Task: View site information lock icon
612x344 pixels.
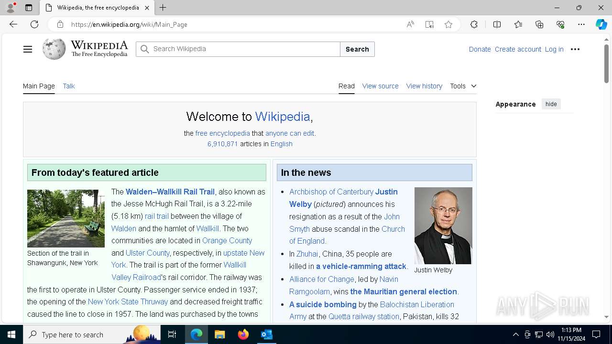Action: click(60, 24)
